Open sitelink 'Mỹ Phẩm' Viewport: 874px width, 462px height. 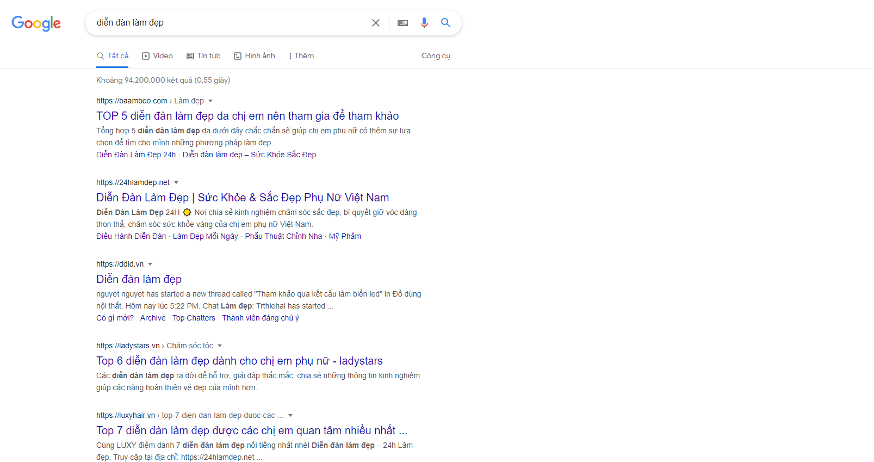(x=345, y=236)
